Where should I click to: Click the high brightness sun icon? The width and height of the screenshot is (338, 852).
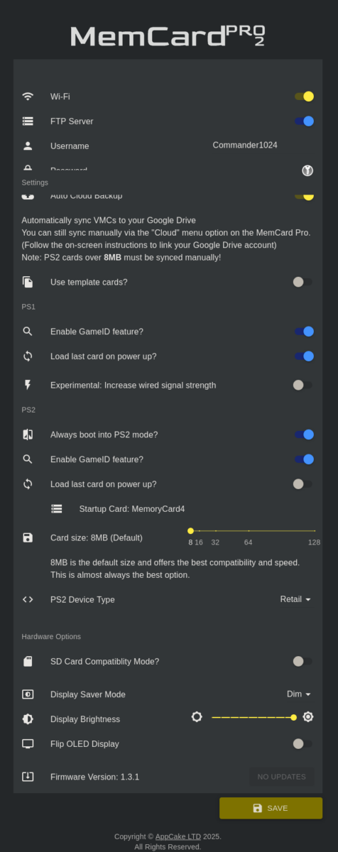307,717
